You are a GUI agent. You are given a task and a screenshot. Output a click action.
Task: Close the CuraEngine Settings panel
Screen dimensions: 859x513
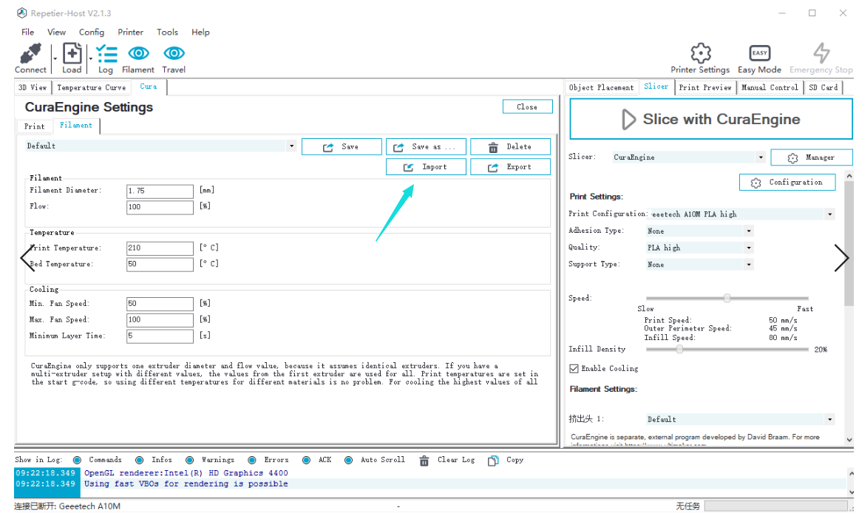click(527, 107)
